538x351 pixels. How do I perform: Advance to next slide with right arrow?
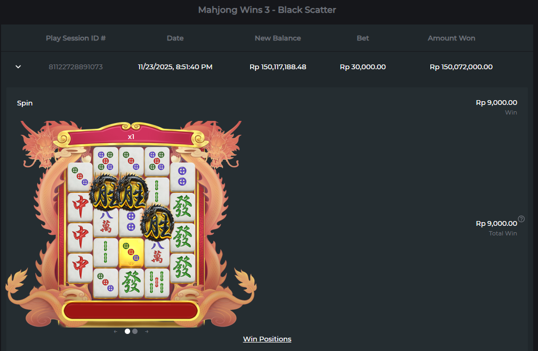(x=147, y=331)
